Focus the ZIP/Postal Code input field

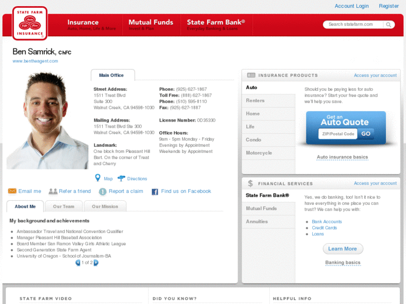338,134
